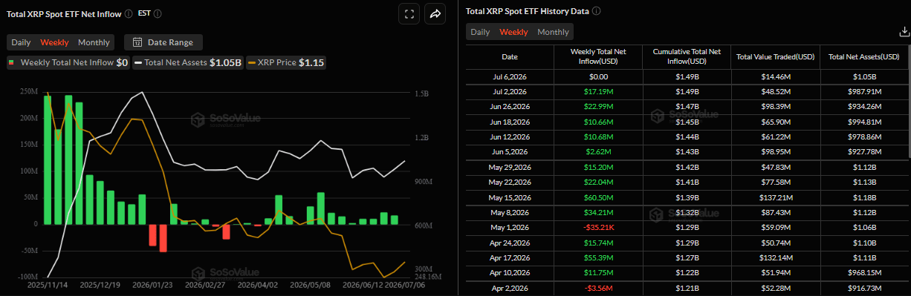This screenshot has height=296, width=911.
Task: Click Total Net Assets(USD) column header
Action: coord(863,56)
